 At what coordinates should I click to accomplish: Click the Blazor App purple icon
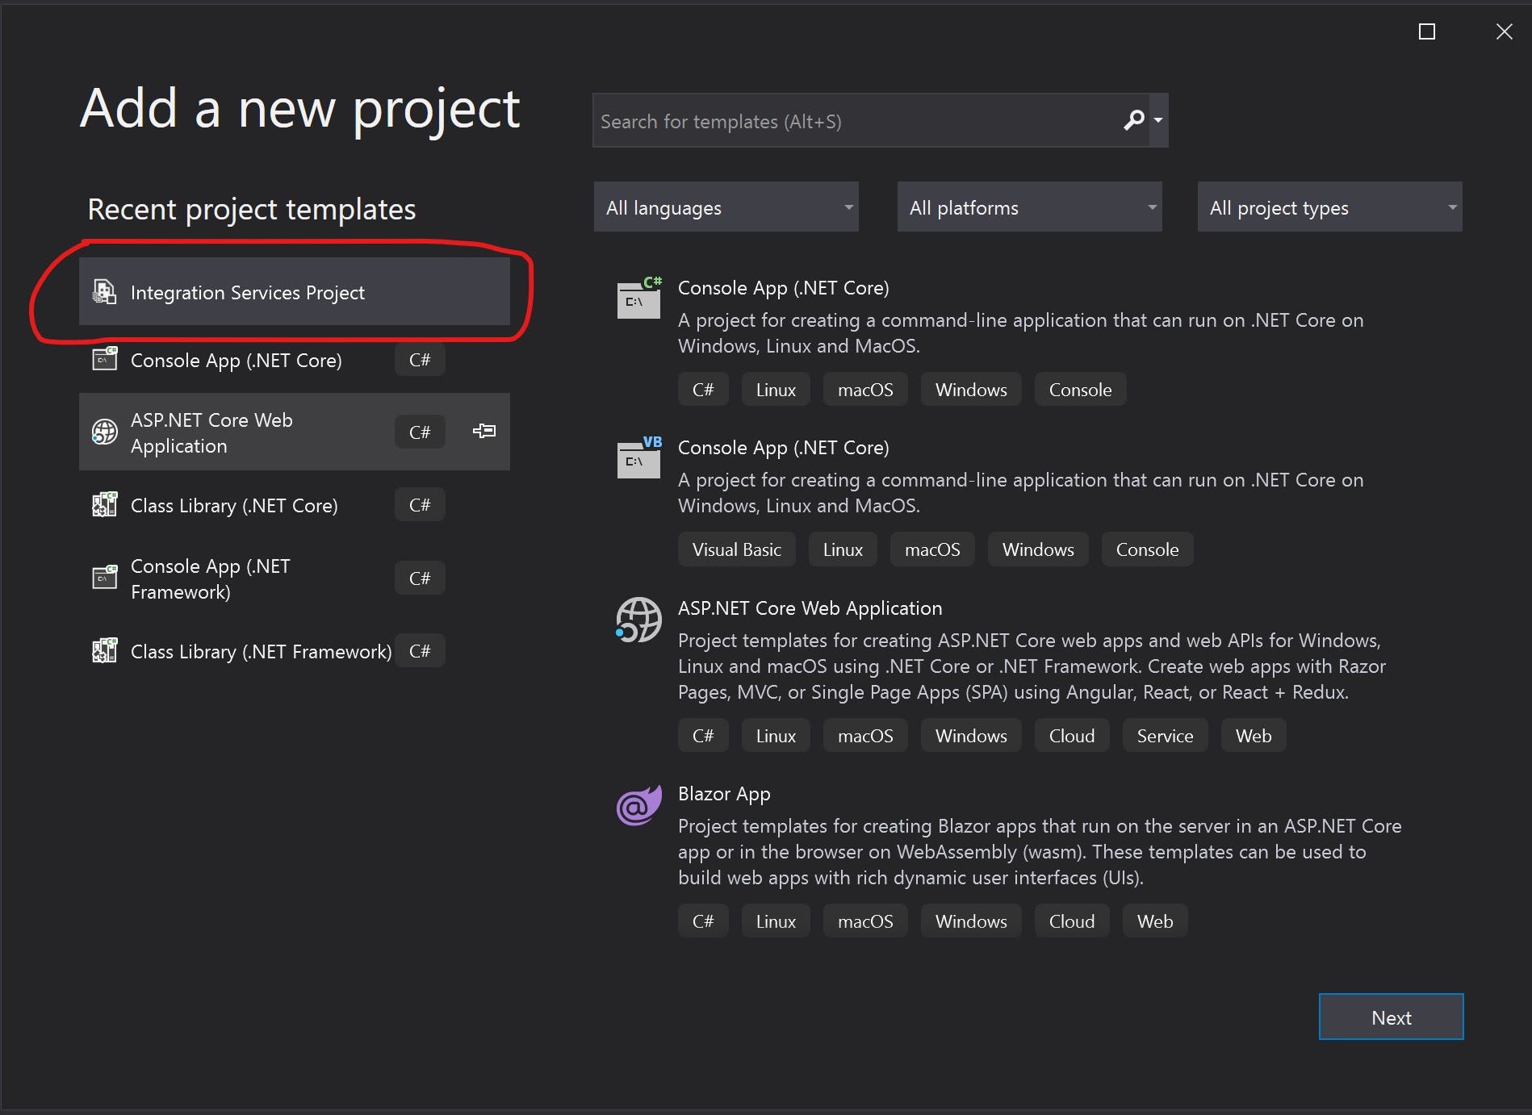639,805
